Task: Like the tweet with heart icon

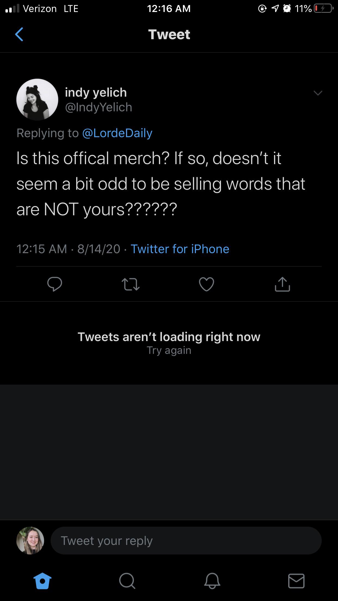Action: [x=207, y=284]
